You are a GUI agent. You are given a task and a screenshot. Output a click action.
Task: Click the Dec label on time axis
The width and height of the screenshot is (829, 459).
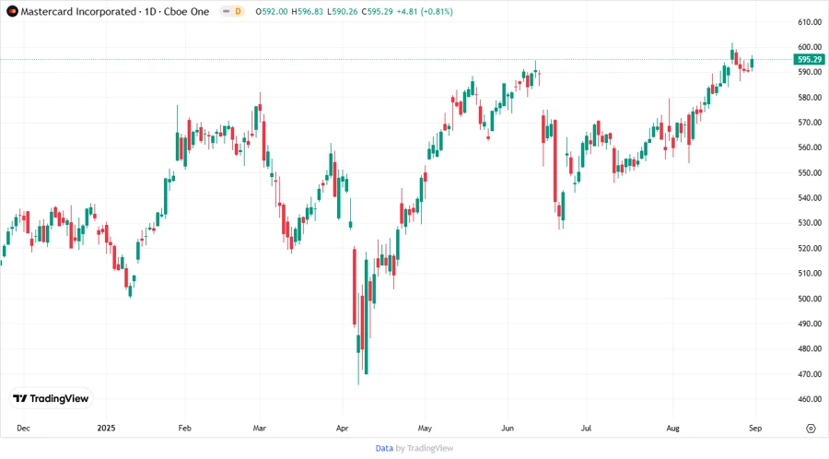coord(23,429)
